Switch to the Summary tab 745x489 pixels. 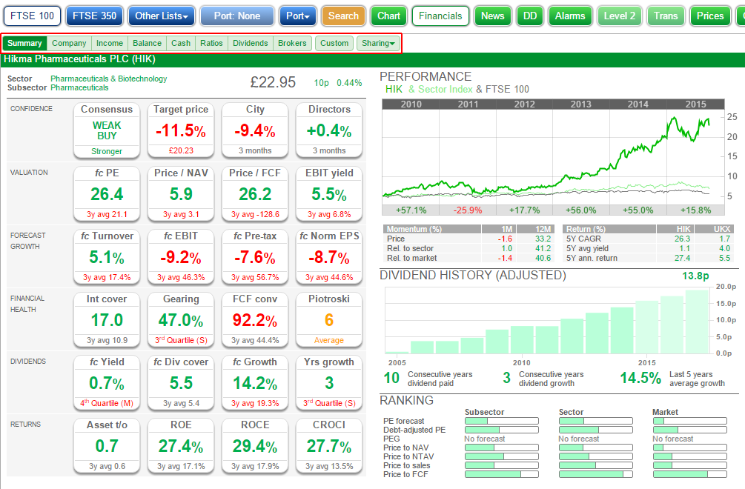24,43
